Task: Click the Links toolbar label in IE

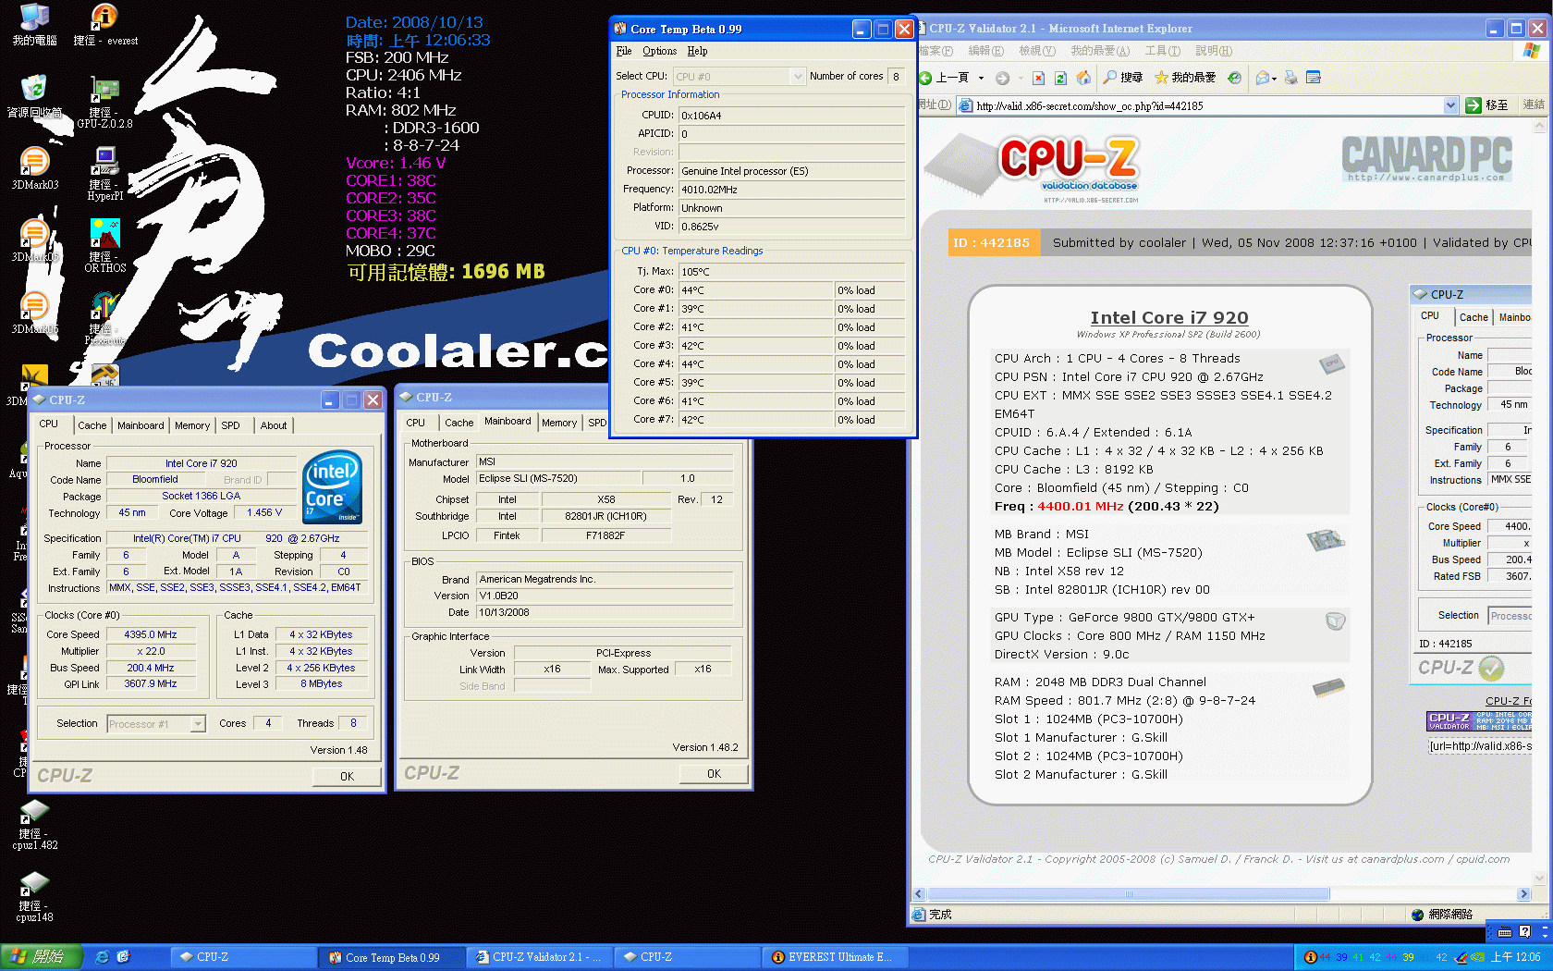Action: [1534, 105]
